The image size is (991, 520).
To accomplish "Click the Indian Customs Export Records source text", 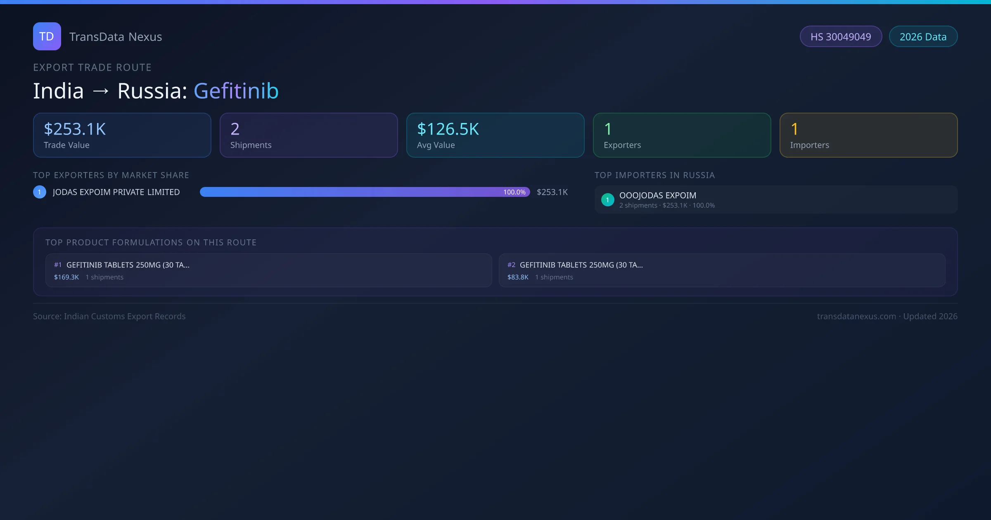I will 124,316.
